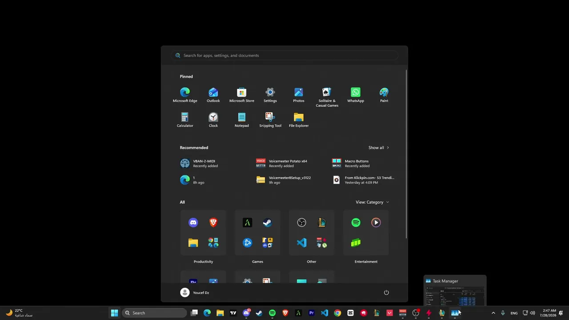Screen dimensions: 569x320
Task: Open CapCut from the taskbar
Action: pyautogui.click(x=350, y=313)
